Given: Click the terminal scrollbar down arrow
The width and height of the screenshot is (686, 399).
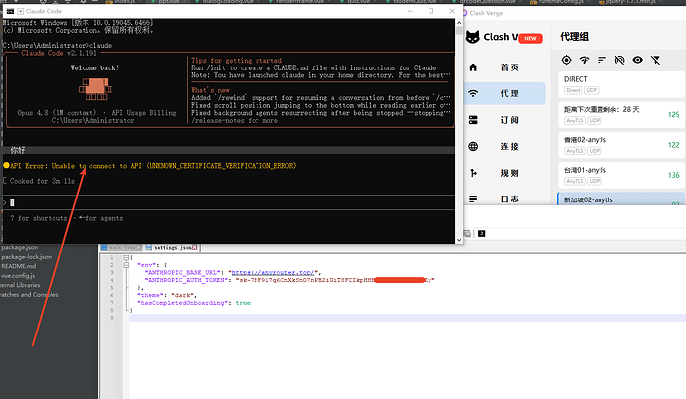Looking at the screenshot, I should pyautogui.click(x=459, y=239).
